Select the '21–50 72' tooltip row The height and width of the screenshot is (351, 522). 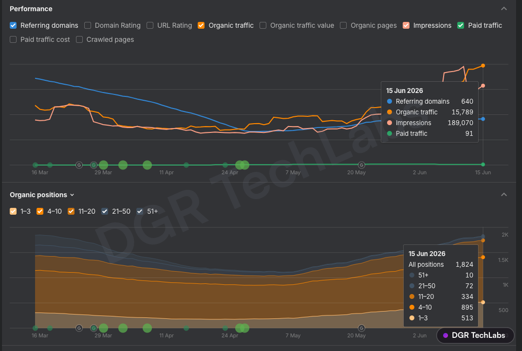(441, 286)
